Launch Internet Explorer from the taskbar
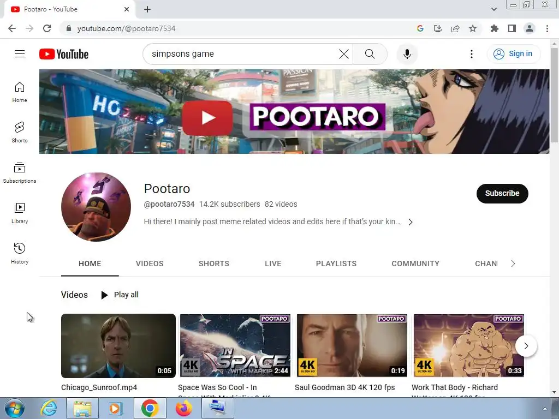 (x=49, y=408)
